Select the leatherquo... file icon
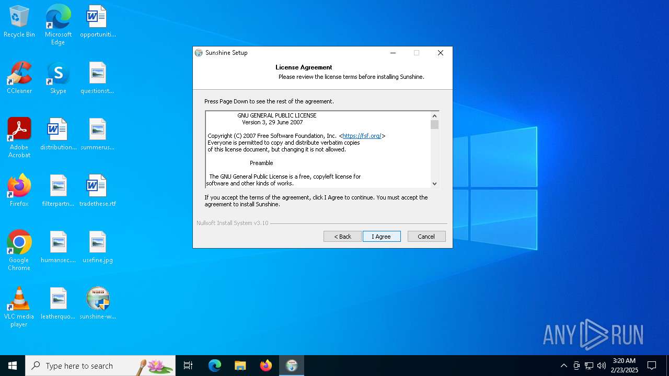This screenshot has height=376, width=669. point(58,303)
